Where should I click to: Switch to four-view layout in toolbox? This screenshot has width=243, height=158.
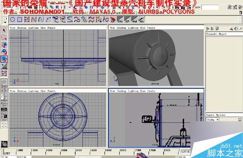[x=4, y=90]
